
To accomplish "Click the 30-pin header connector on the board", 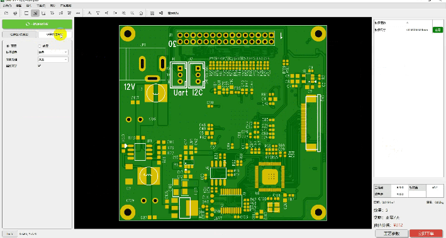I will 226,39.
